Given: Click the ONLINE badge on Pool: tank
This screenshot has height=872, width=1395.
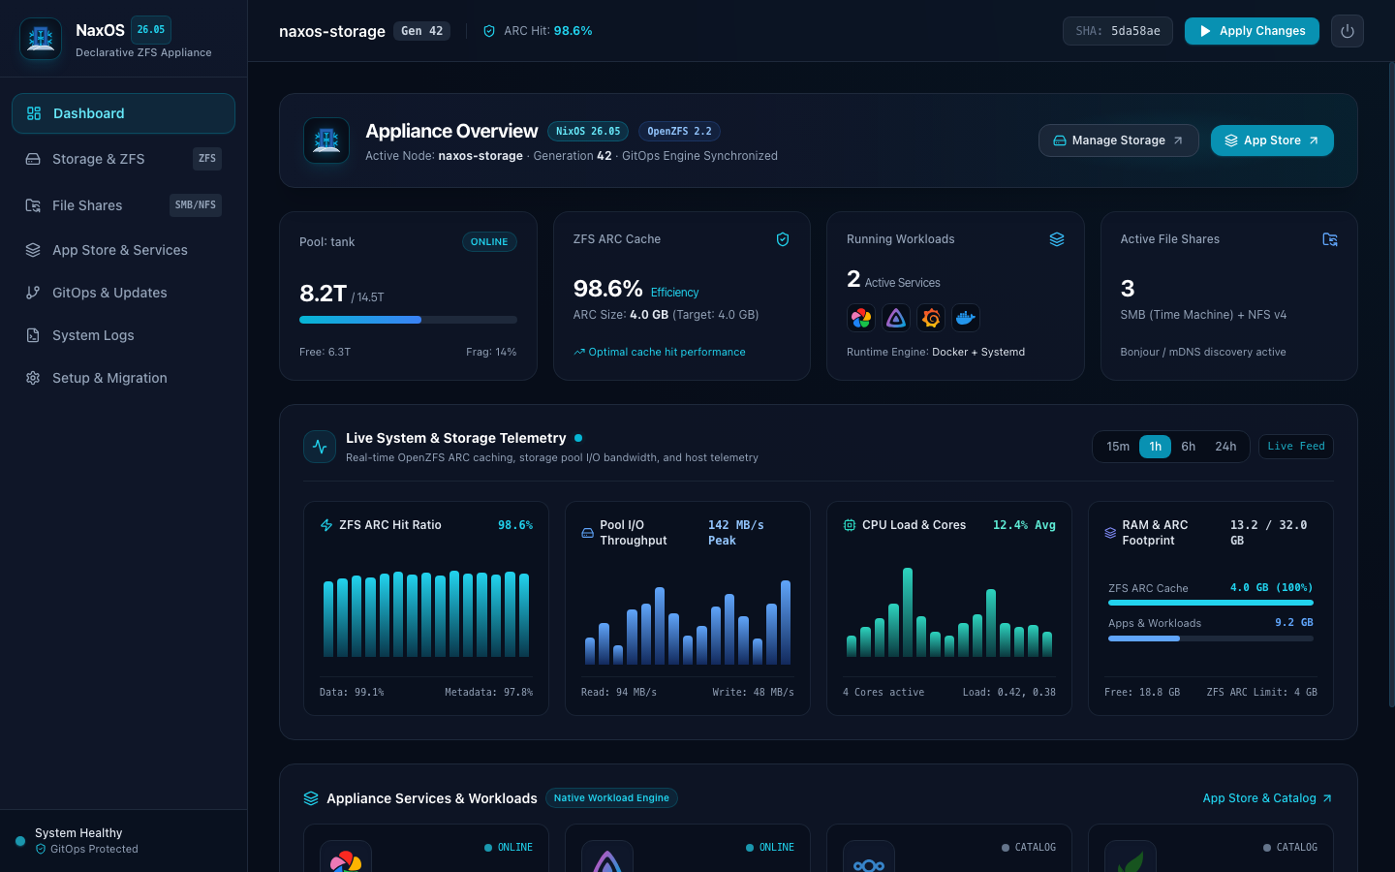Looking at the screenshot, I should 489,242.
